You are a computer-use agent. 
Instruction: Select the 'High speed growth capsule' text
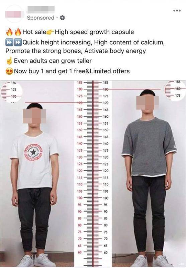(x=94, y=32)
